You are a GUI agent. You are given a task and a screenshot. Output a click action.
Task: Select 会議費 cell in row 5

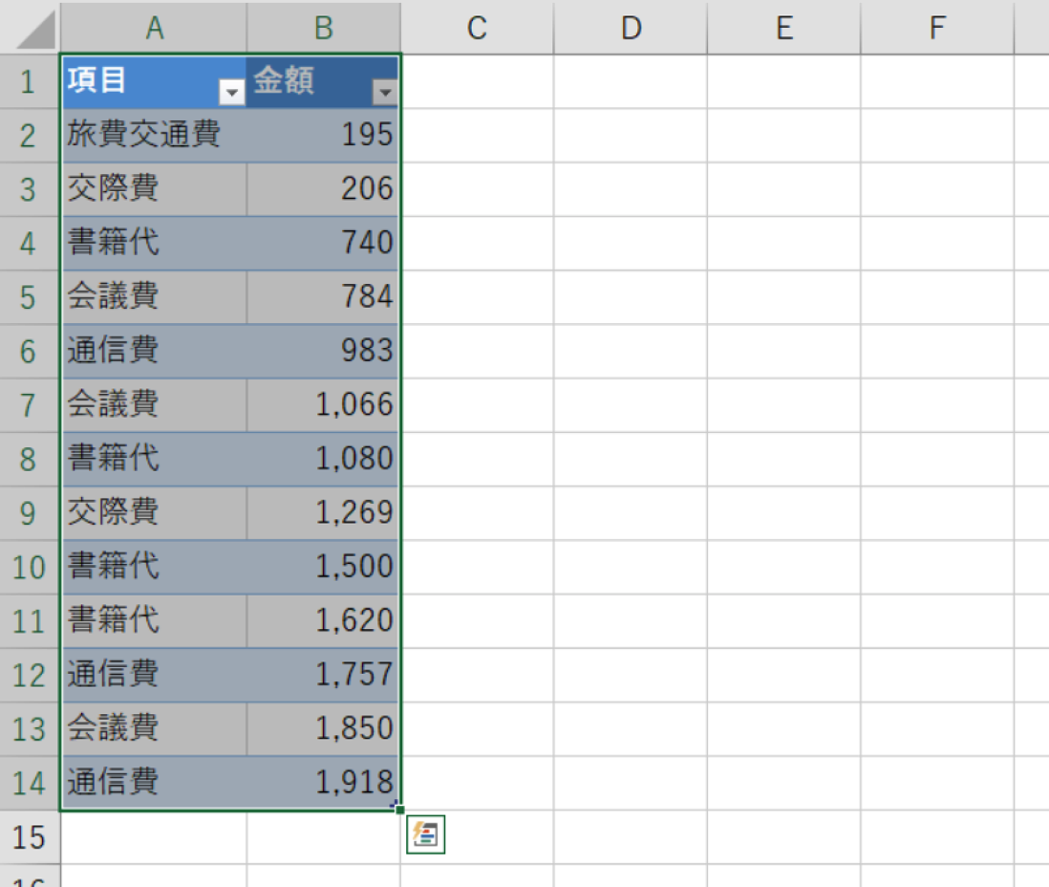154,298
